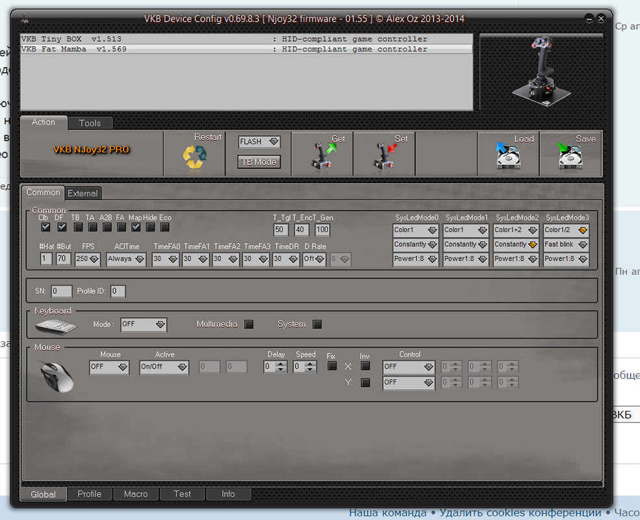The width and height of the screenshot is (640, 520).
Task: Click the Save disk icon
Action: pos(570,156)
